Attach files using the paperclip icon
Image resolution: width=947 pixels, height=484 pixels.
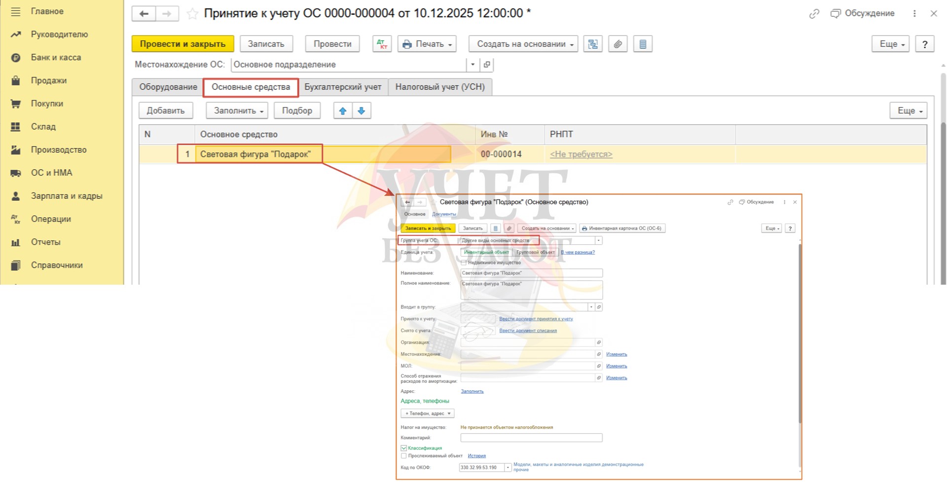618,44
